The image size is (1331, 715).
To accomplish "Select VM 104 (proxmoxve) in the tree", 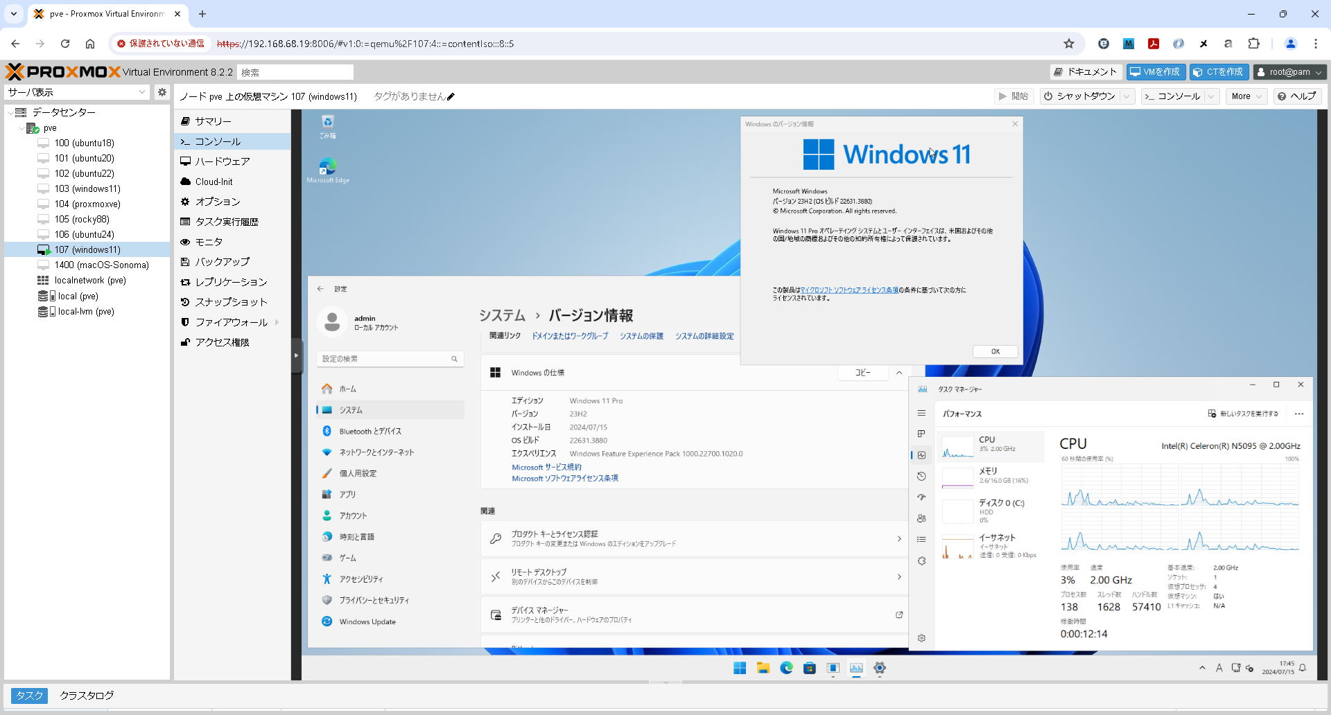I will pyautogui.click(x=87, y=204).
